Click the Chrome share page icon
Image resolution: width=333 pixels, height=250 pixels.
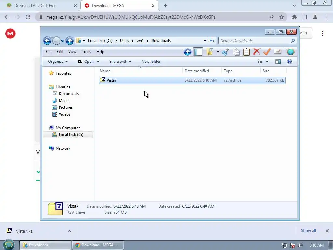pos(271,17)
